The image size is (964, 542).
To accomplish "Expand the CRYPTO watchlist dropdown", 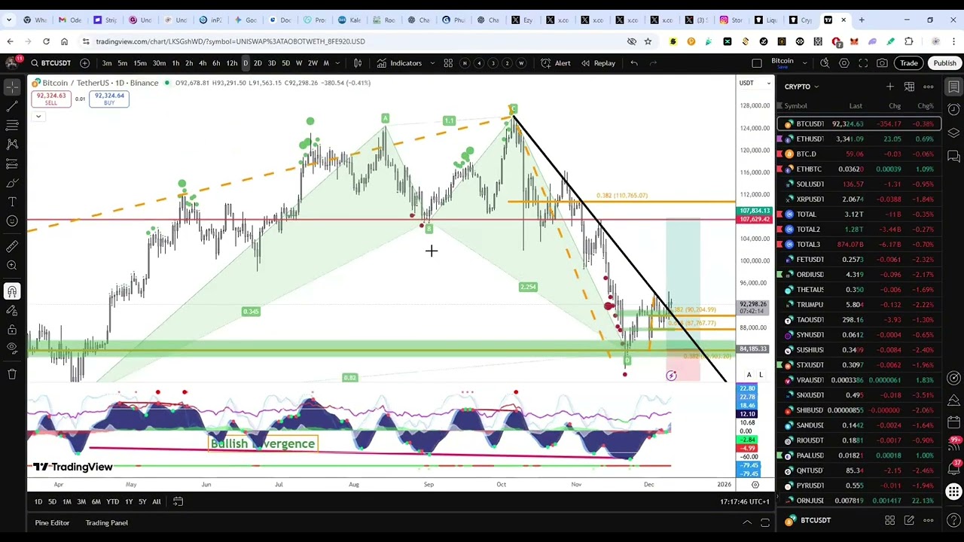I will (x=801, y=87).
